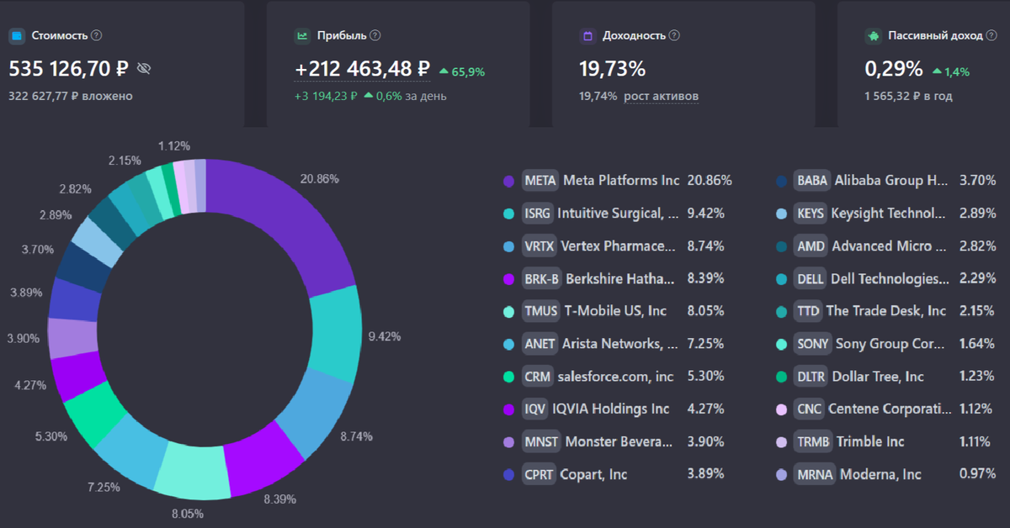Open the MRNA ticker badge
This screenshot has height=528, width=1010.
pos(815,474)
